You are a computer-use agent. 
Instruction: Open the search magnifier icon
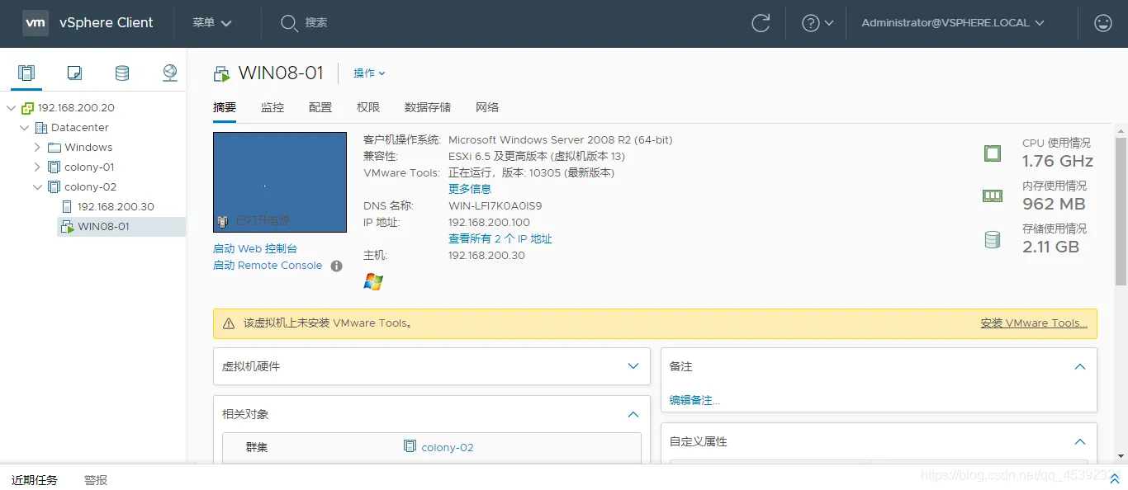coord(288,23)
